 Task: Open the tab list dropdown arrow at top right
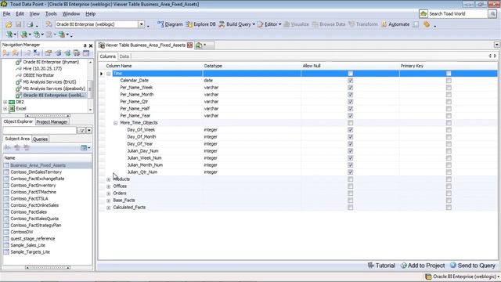coord(496,45)
